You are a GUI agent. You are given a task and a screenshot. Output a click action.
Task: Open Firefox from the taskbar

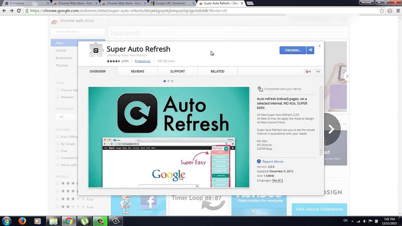pos(22,221)
